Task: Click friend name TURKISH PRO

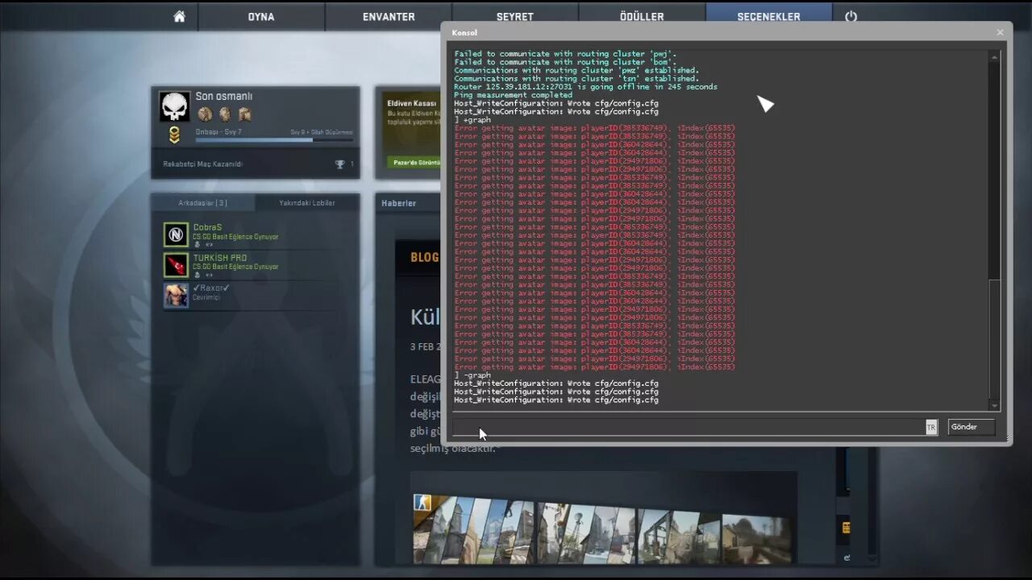Action: coord(220,258)
